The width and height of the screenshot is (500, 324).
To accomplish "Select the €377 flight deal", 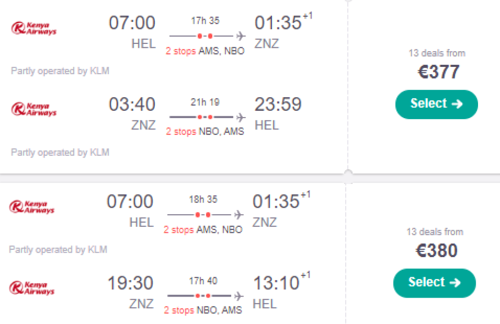I will pyautogui.click(x=437, y=104).
